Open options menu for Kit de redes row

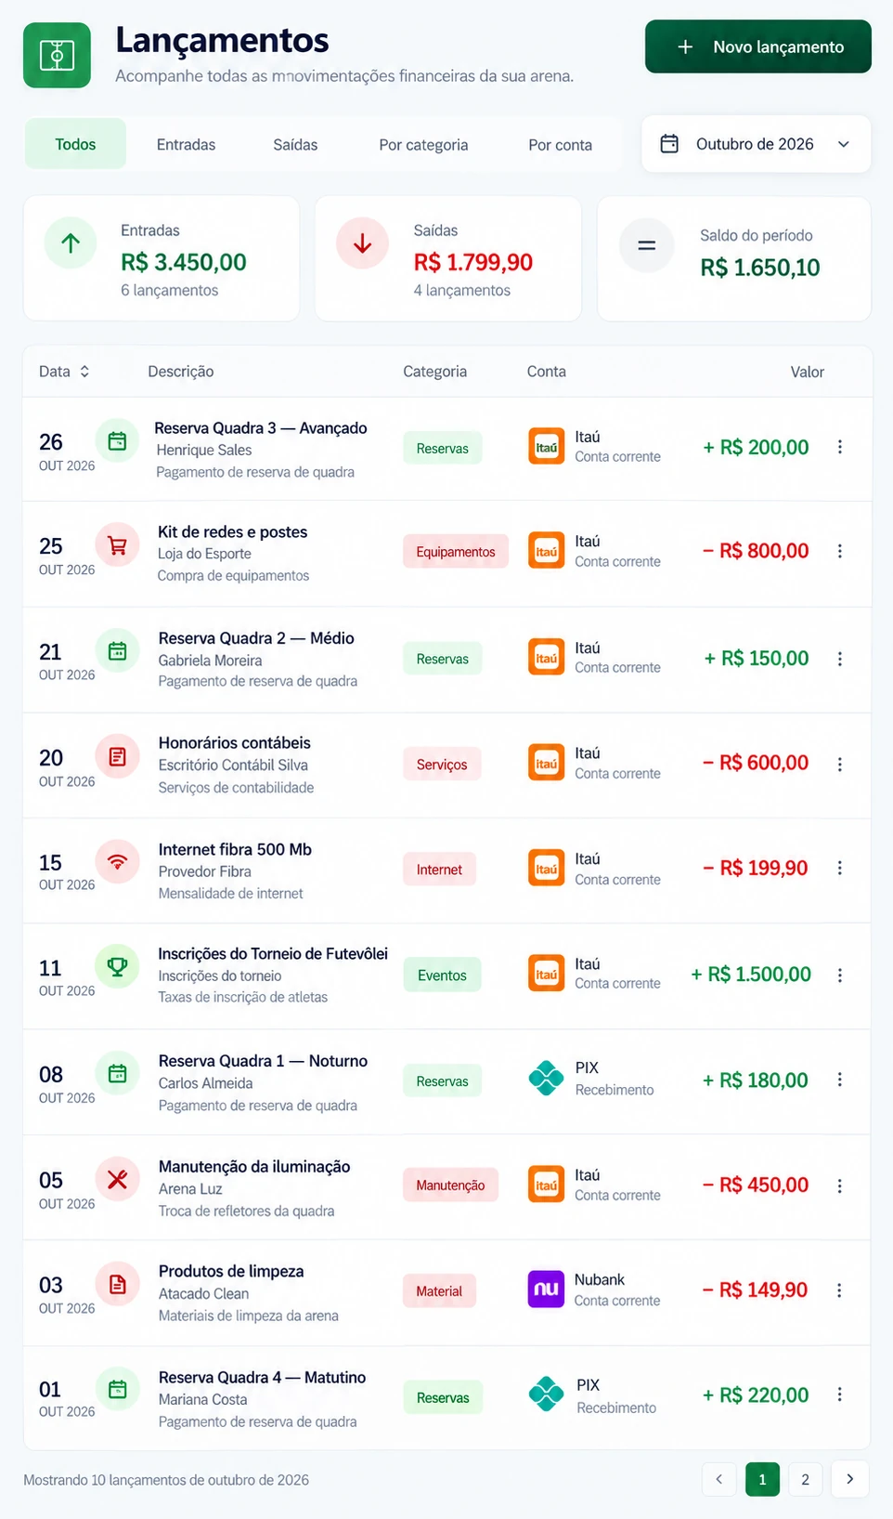839,551
